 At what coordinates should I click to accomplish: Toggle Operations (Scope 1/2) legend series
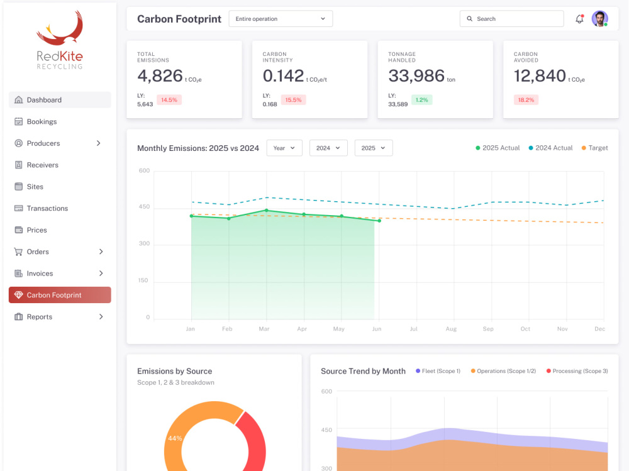click(503, 371)
